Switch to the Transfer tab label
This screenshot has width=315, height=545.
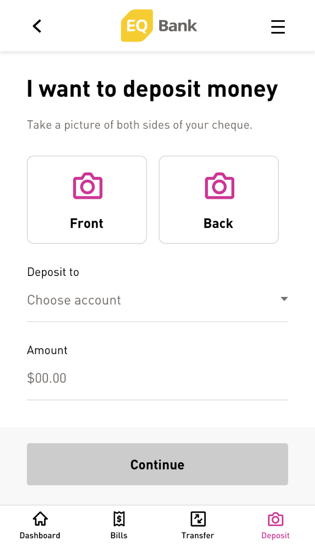tap(198, 535)
